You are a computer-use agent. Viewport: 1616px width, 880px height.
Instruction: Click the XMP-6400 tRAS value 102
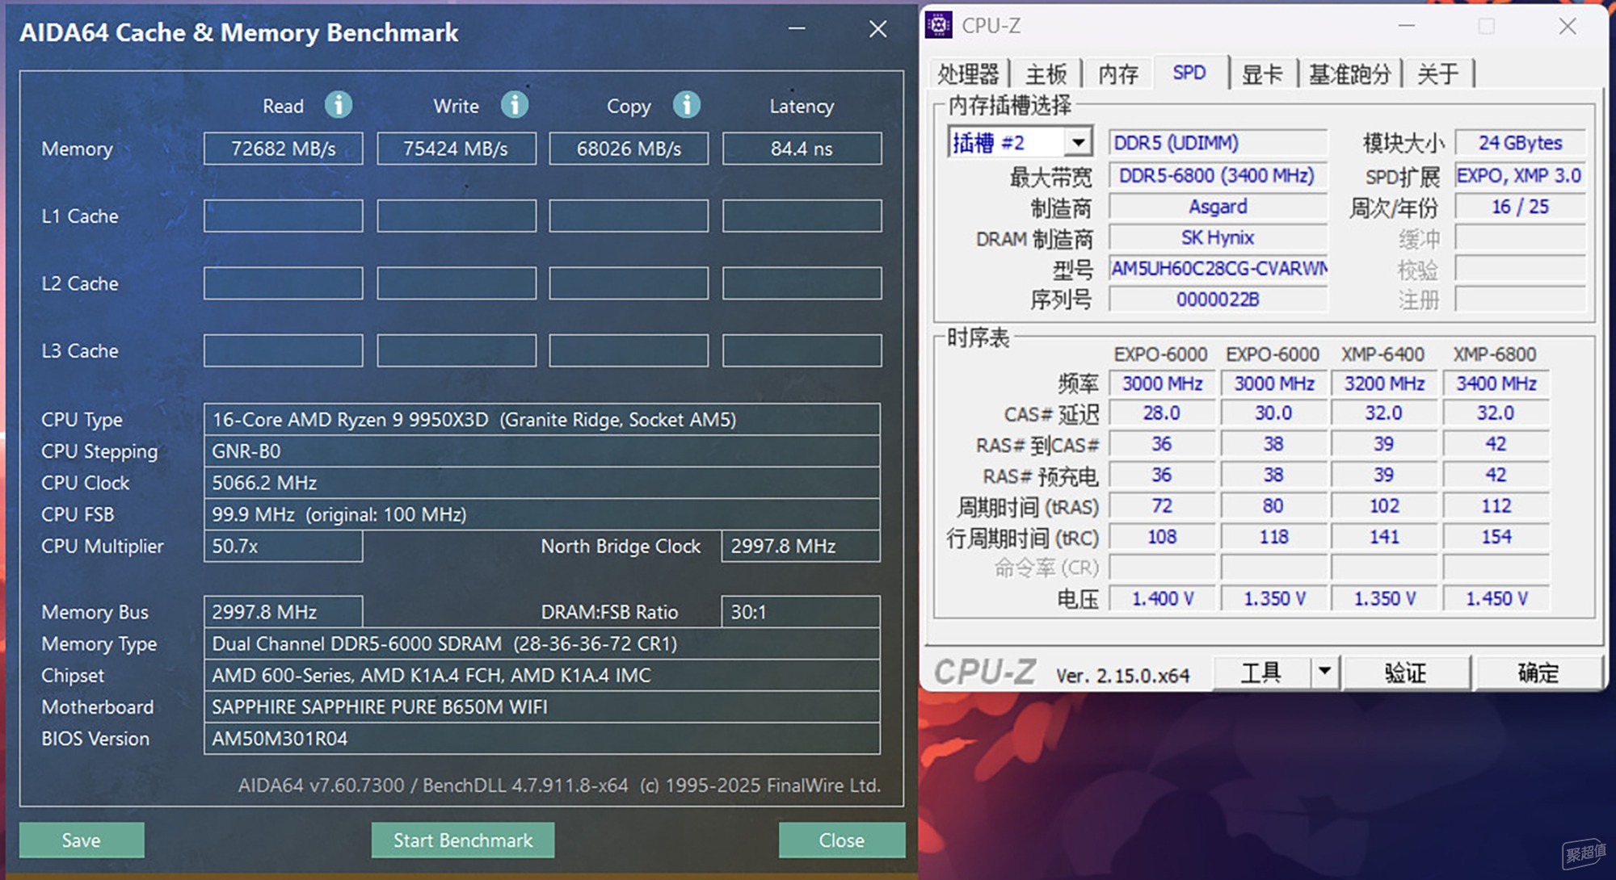pos(1384,506)
